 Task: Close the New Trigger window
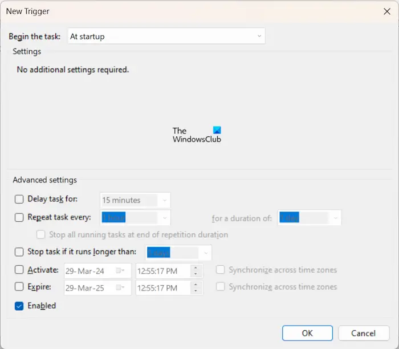387,11
